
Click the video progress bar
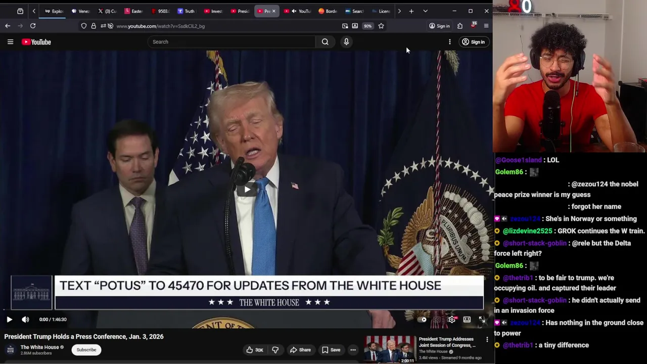pos(245,310)
